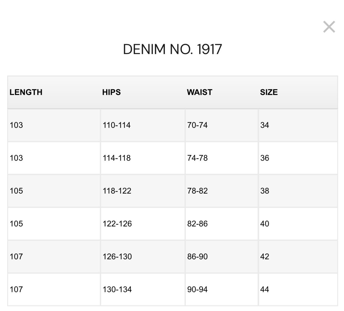Select the size 34 cell

(x=265, y=125)
